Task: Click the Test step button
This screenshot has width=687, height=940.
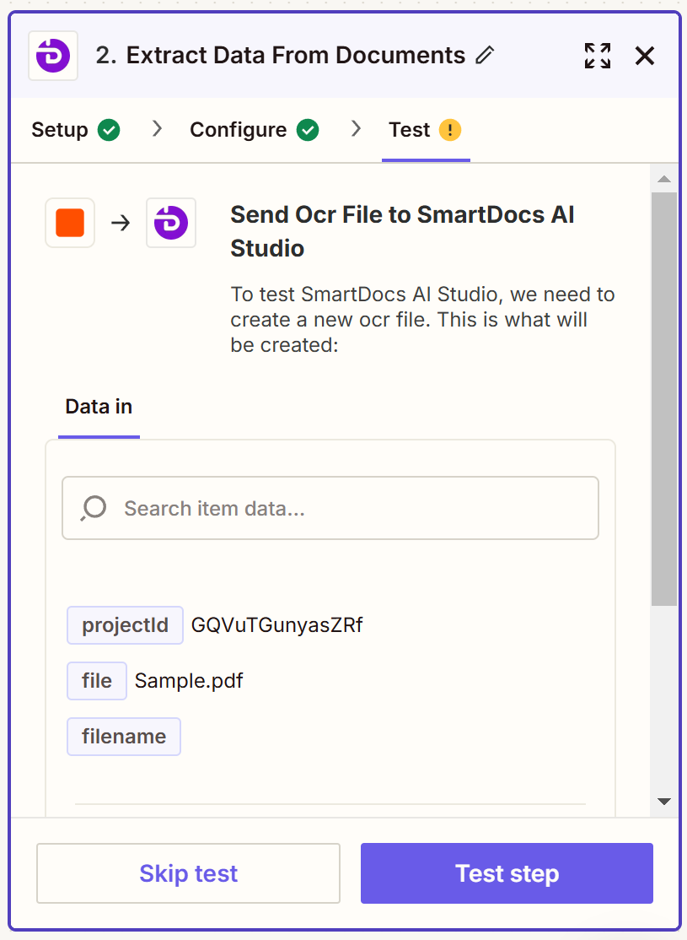Action: (x=507, y=873)
